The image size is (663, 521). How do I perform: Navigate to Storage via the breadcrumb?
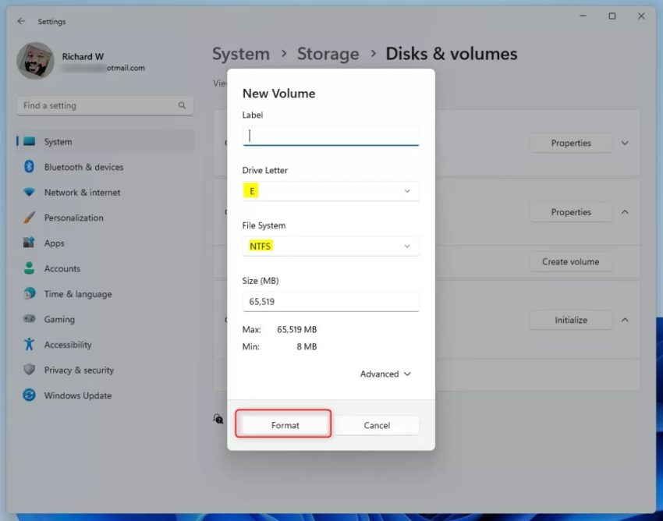pyautogui.click(x=328, y=54)
